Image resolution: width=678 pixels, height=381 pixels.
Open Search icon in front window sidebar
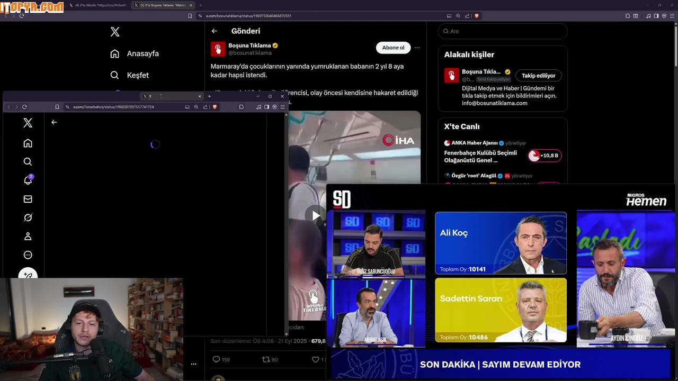tap(28, 161)
